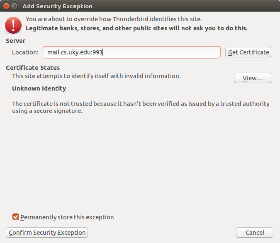Place cursor after 'mail.cs.uky.edu:993' text

point(103,52)
